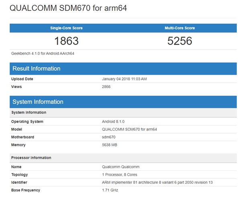Screen dimensions: 241x197
Task: Click the Upload Date row label
Action: point(22,79)
